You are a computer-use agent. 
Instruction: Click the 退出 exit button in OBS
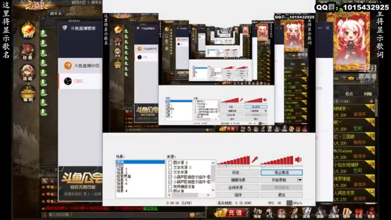(x=282, y=195)
